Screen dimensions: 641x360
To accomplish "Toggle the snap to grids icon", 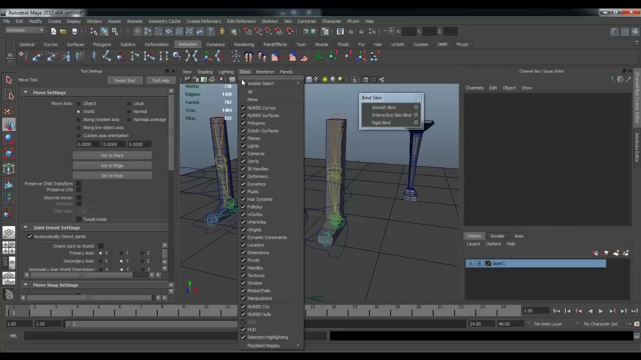I will 248,31.
